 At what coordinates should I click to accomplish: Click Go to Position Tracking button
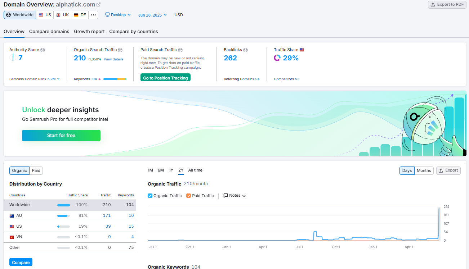click(165, 78)
